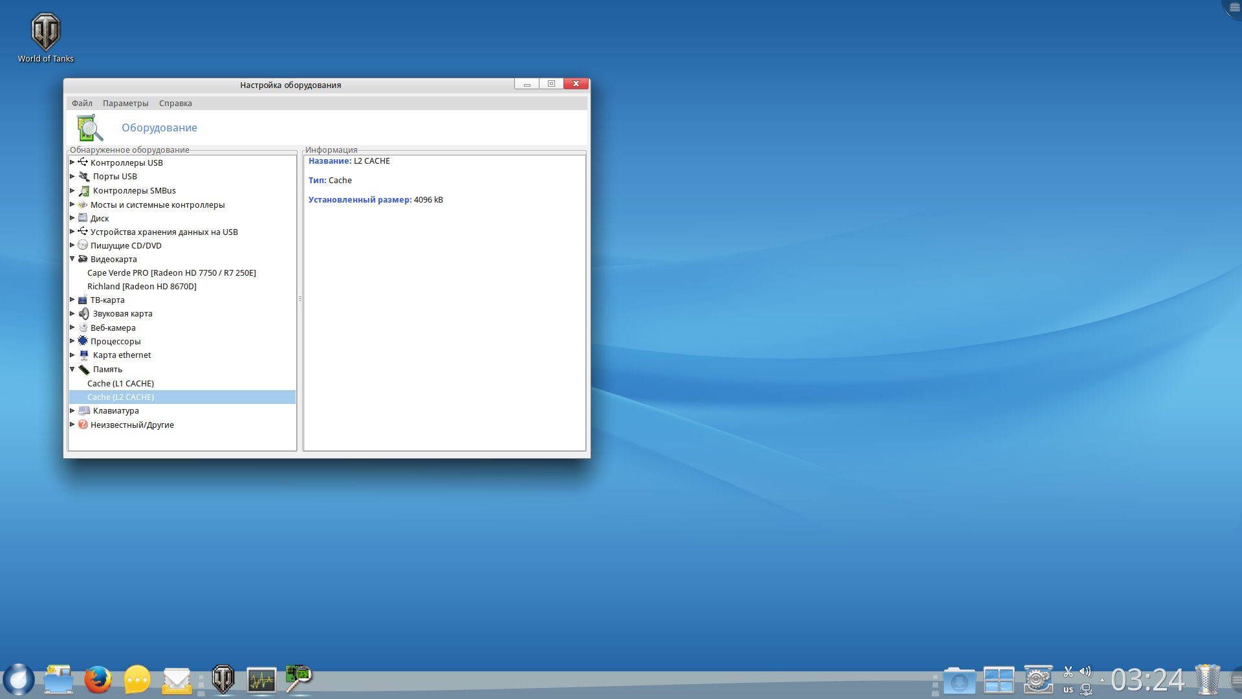Open the Файл menu

tap(82, 104)
